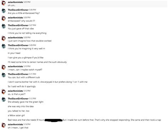Click the 5:14 PM timestamp
Image resolution: width=168 pixels, height=130 pixels.
click(27, 124)
